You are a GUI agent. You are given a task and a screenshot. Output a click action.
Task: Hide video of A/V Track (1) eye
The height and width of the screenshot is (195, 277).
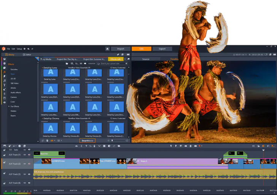[x=25, y=155]
